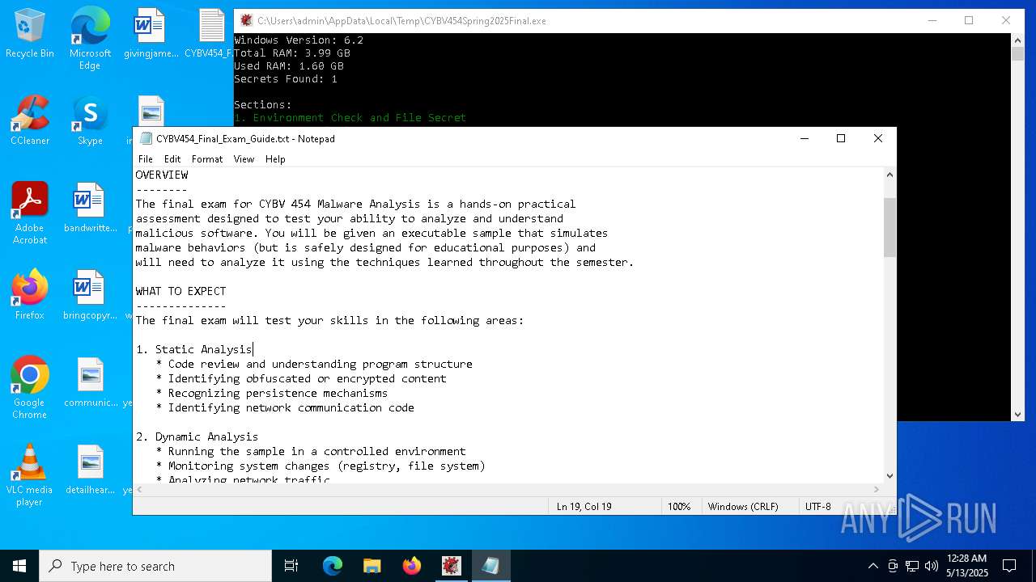Open Notepad Edit menu

coord(172,159)
